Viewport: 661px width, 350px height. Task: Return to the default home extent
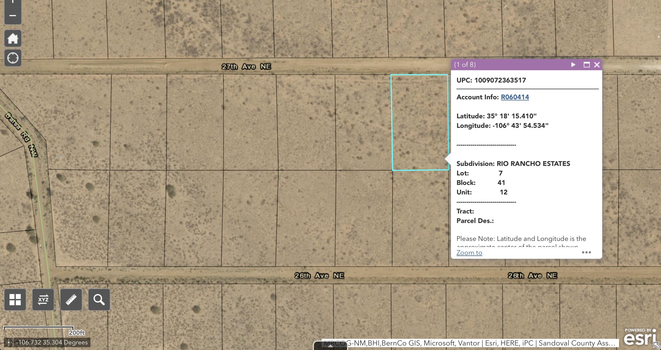point(13,38)
